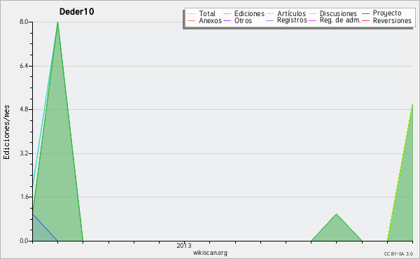Click the '6.4' y-axis tick label
Screen dimensions: 420x259
[24, 66]
